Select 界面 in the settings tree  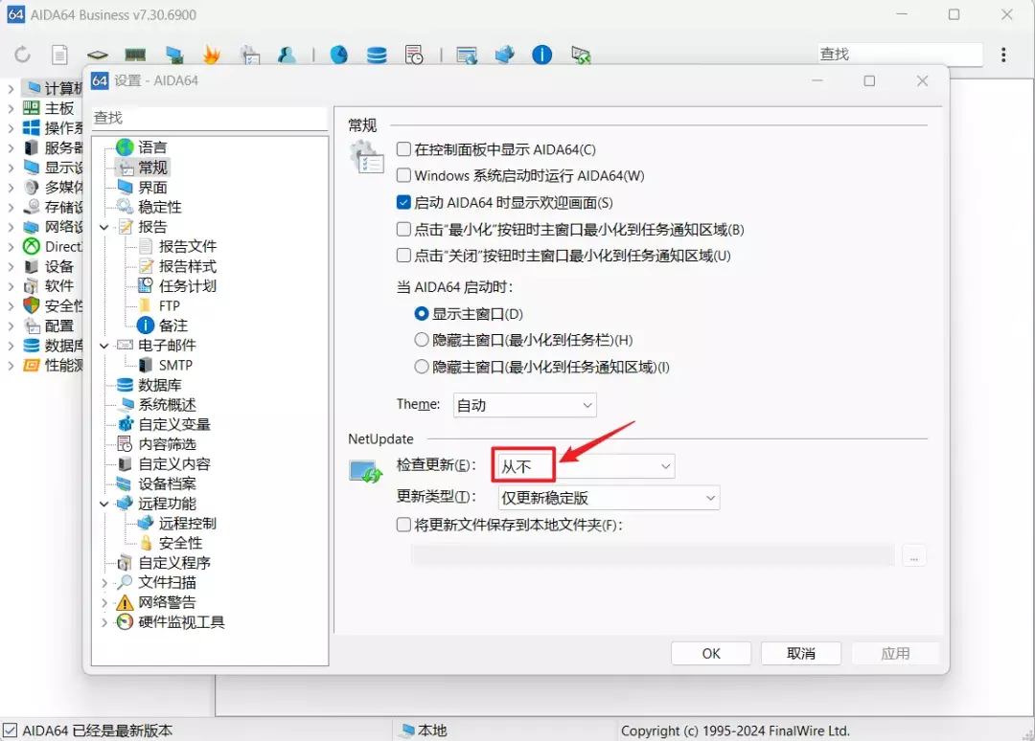[x=152, y=188]
